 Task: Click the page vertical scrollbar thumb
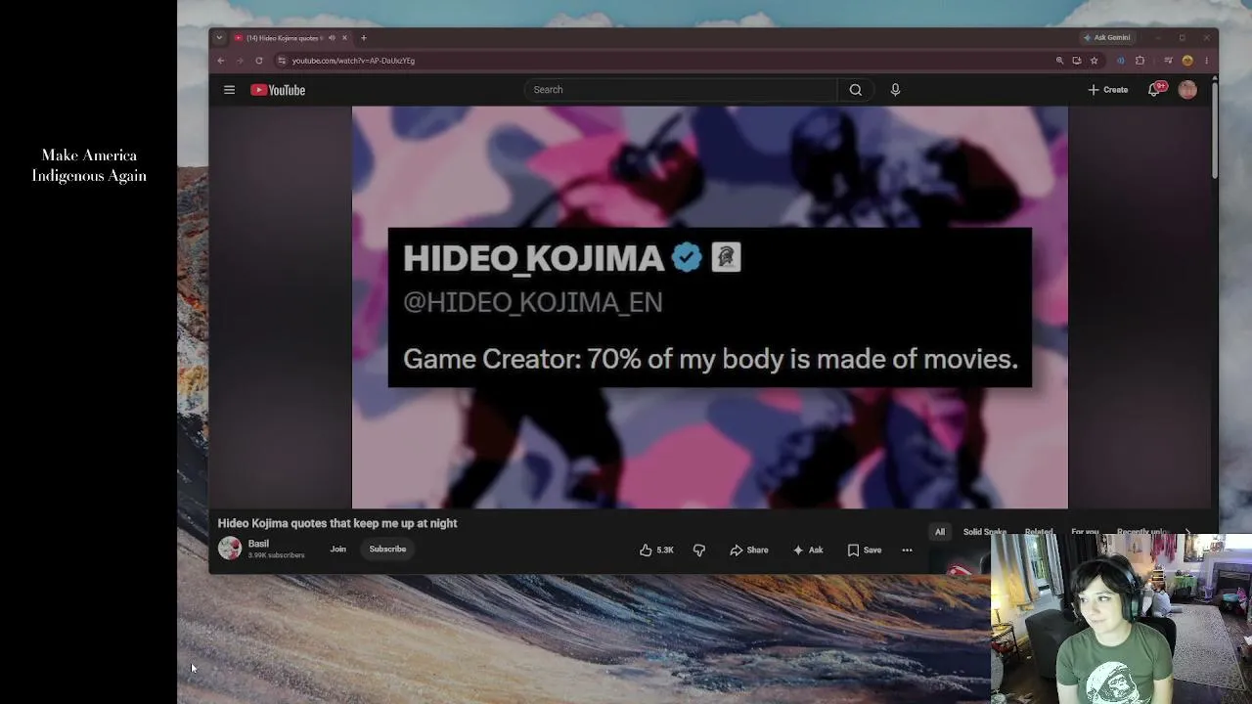[1215, 132]
